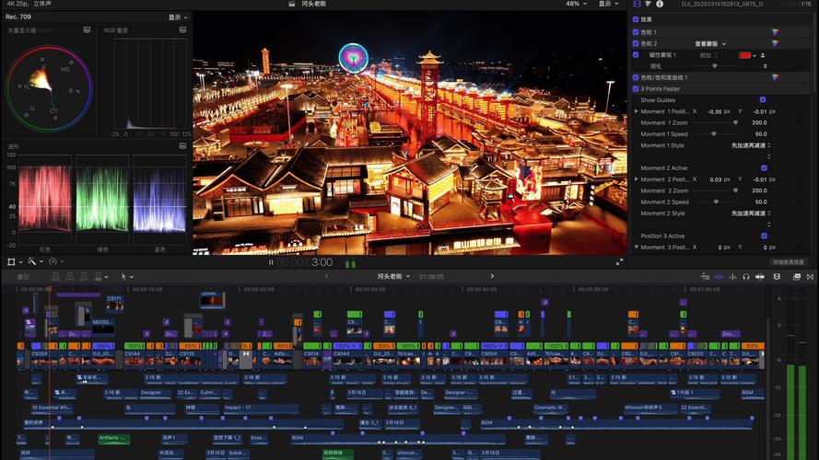Open the transitions browser icon

(x=810, y=276)
